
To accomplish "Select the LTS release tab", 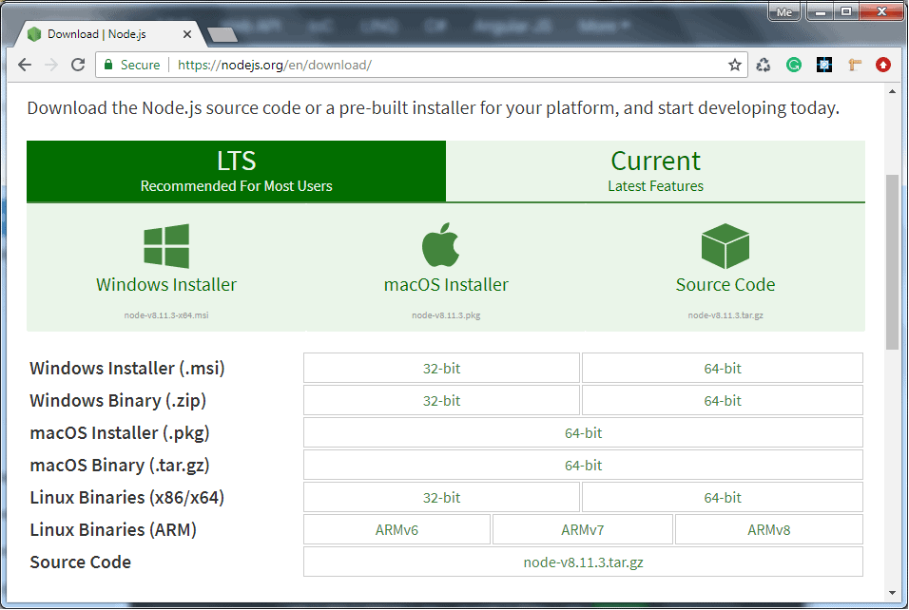I will click(x=236, y=171).
